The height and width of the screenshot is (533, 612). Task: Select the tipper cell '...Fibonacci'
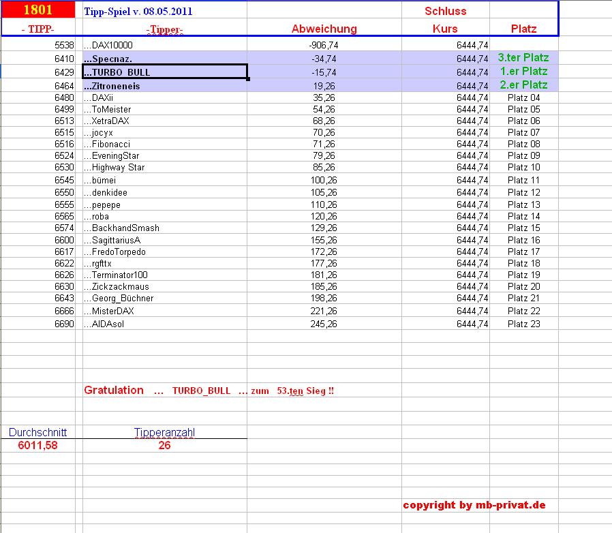(165, 144)
